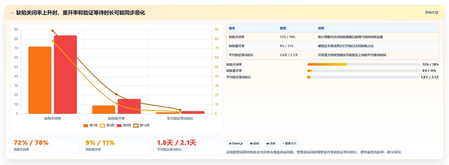Click the chart title 缺陷关闭率上升时
The height and width of the screenshot is (165, 449).
pos(80,13)
